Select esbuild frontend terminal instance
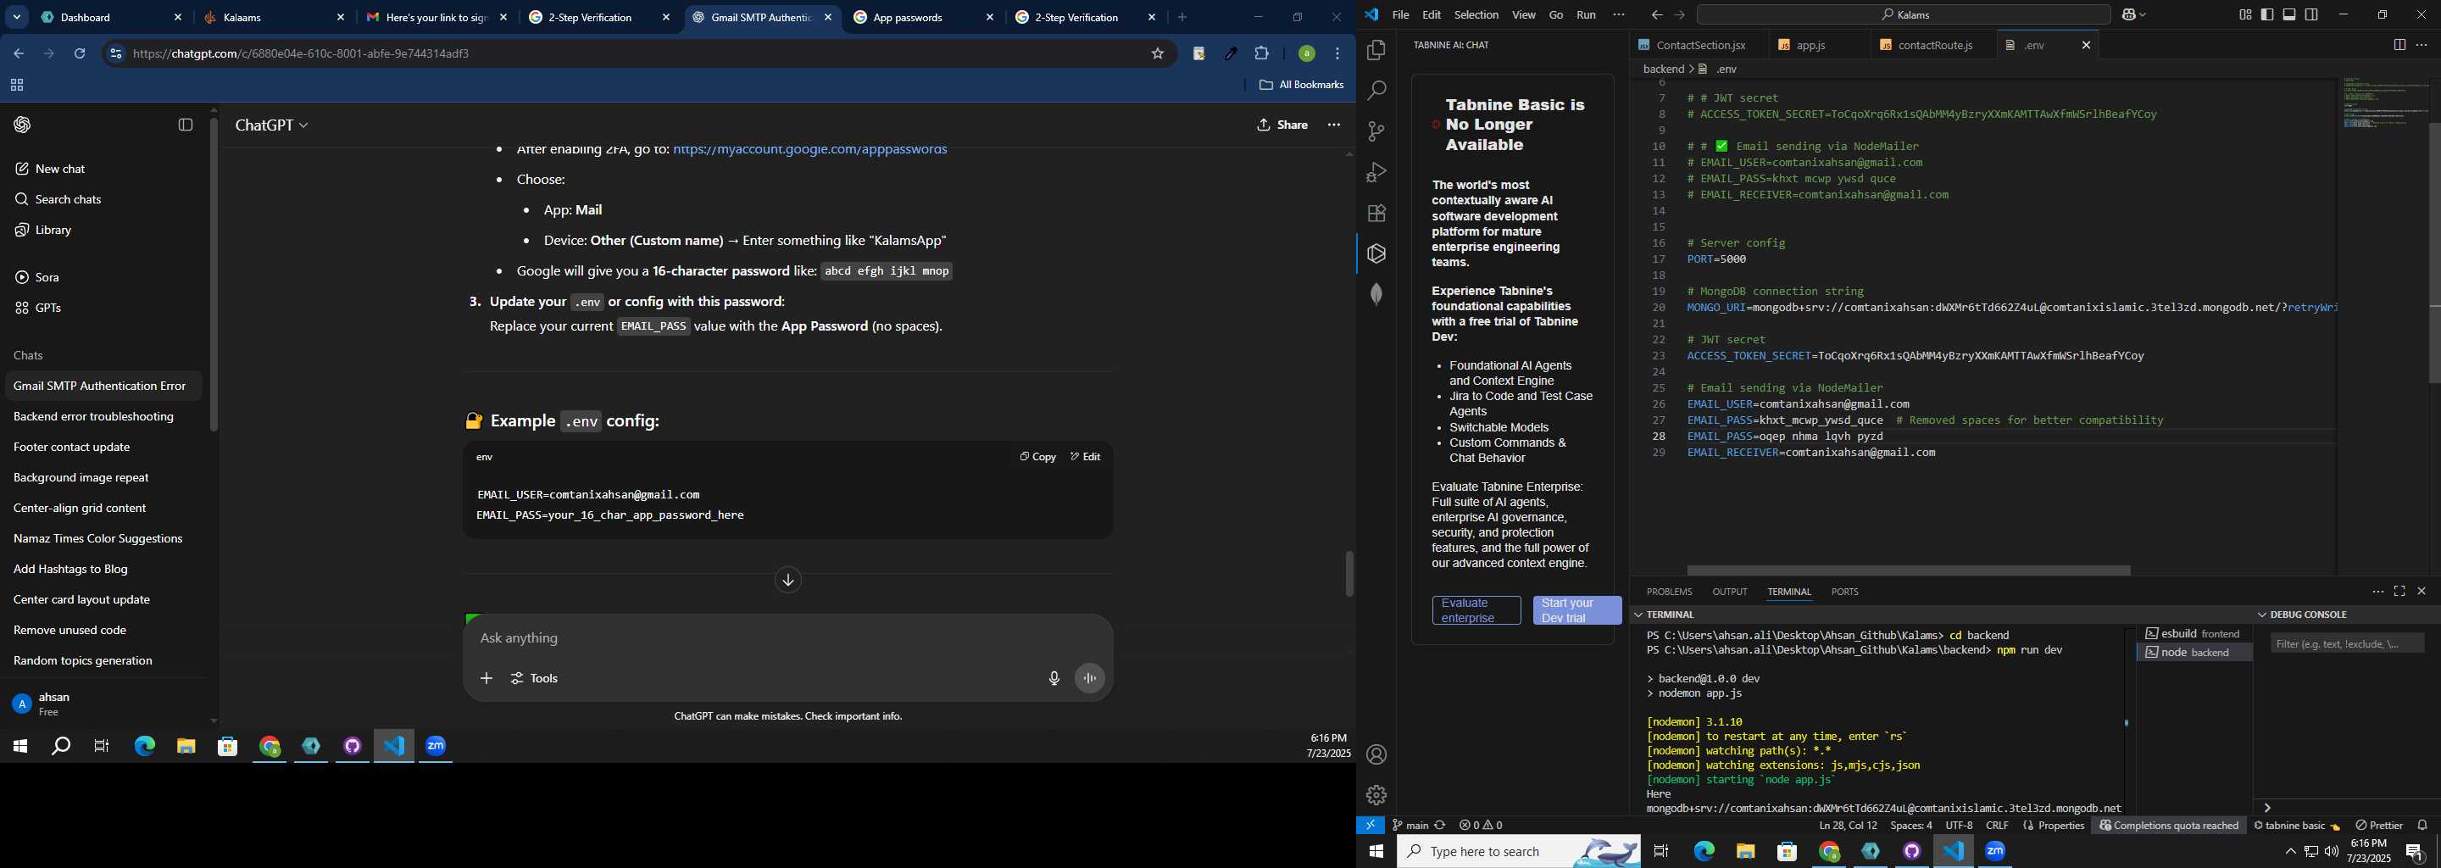The height and width of the screenshot is (868, 2441). pos(2194,634)
